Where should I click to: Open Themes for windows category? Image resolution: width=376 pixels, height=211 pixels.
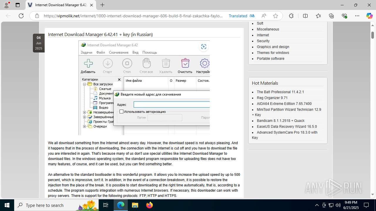tap(273, 53)
